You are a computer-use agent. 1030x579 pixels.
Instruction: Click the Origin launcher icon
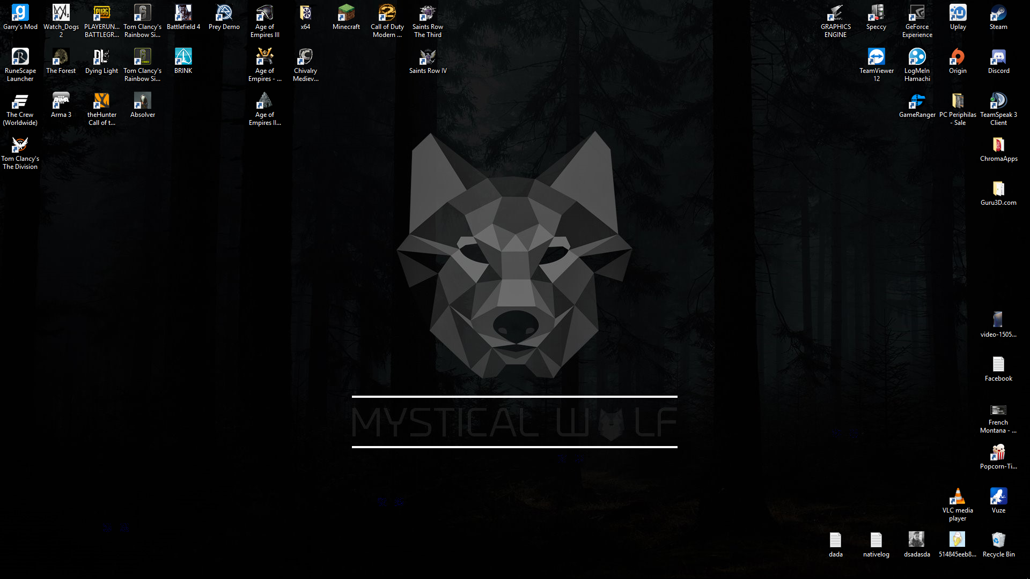(x=958, y=57)
